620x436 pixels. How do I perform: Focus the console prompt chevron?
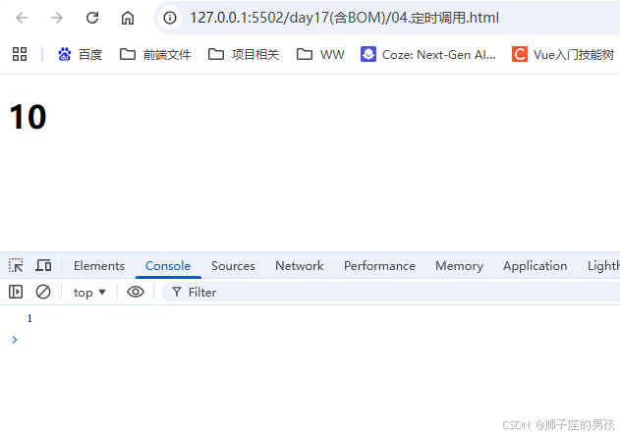click(x=15, y=340)
